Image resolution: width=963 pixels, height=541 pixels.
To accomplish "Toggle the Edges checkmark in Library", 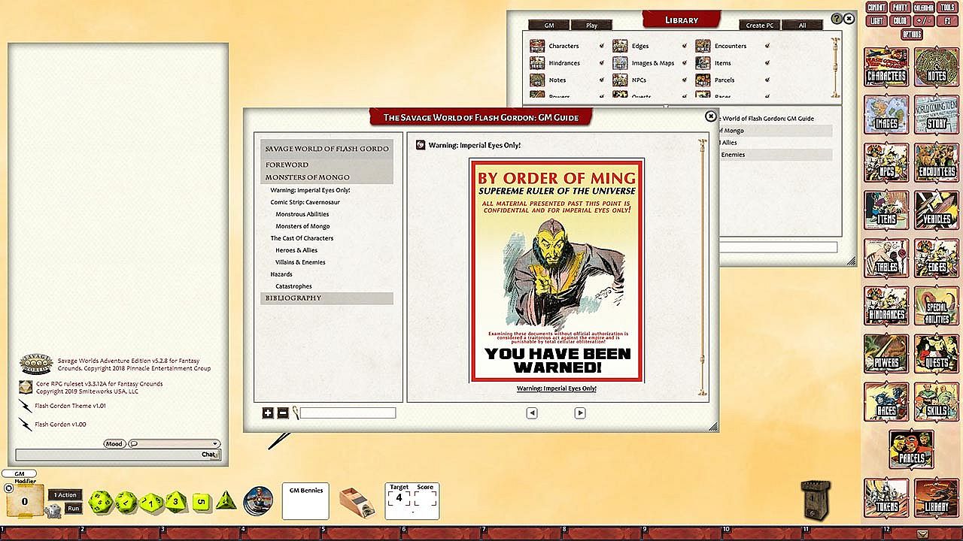I will (684, 47).
